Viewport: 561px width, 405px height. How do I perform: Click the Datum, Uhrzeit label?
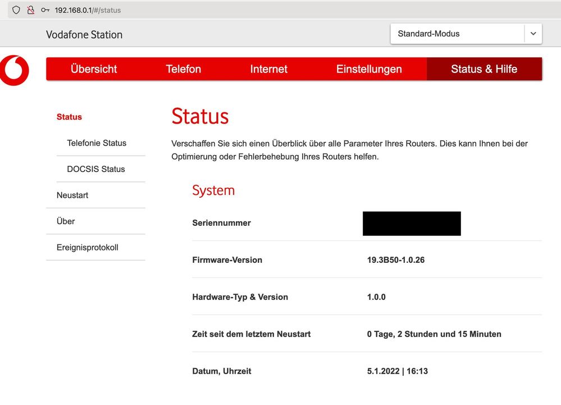222,371
